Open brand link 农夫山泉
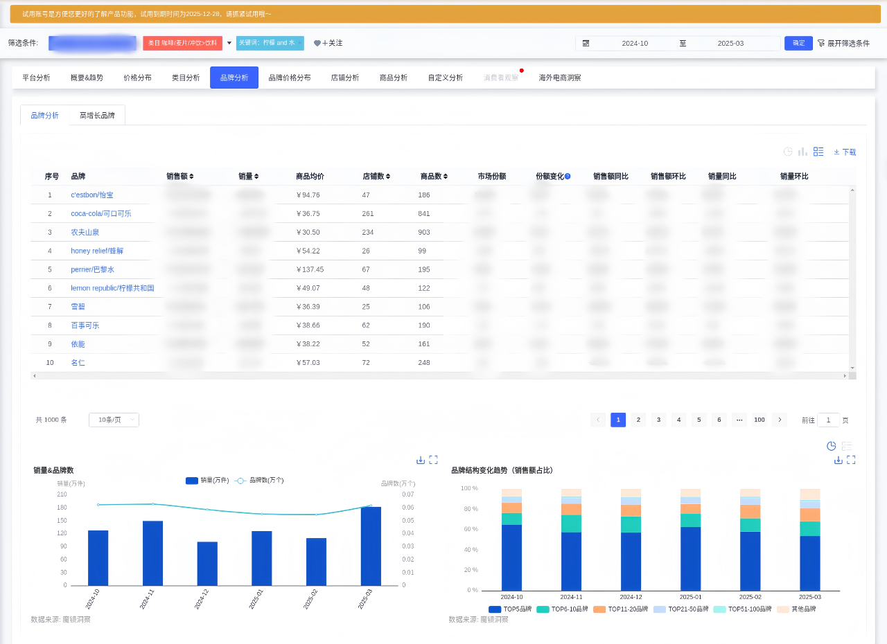The width and height of the screenshot is (887, 644). (x=85, y=233)
